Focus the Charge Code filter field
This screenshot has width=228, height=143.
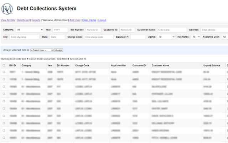[99, 37]
